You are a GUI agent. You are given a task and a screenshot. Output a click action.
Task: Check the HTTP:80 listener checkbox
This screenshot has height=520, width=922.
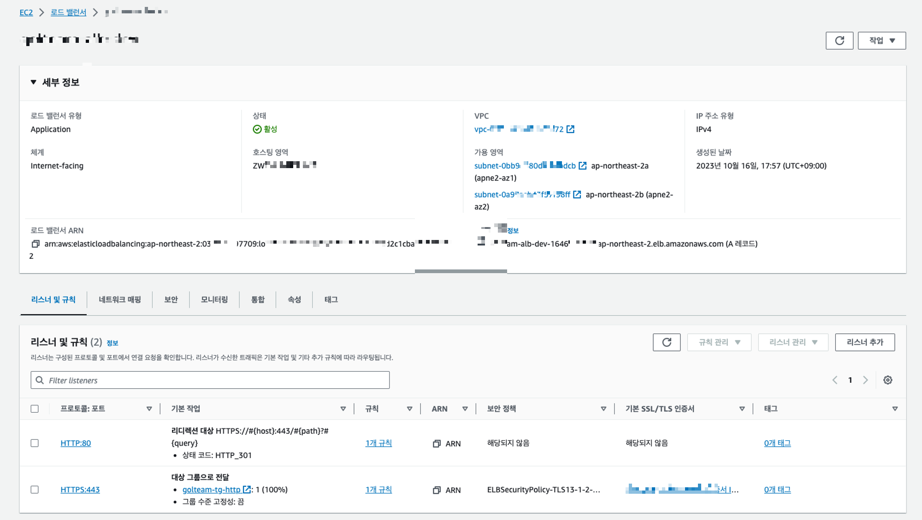point(35,443)
